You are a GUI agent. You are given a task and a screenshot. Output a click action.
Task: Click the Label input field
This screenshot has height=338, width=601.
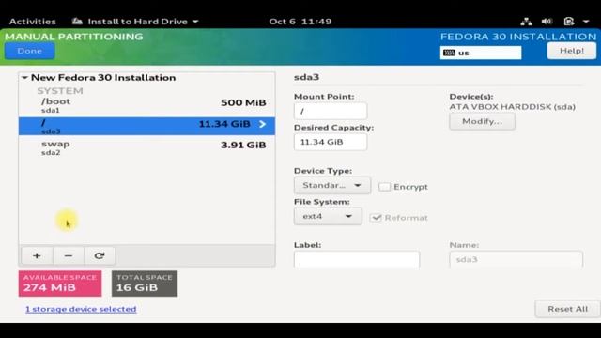(357, 259)
